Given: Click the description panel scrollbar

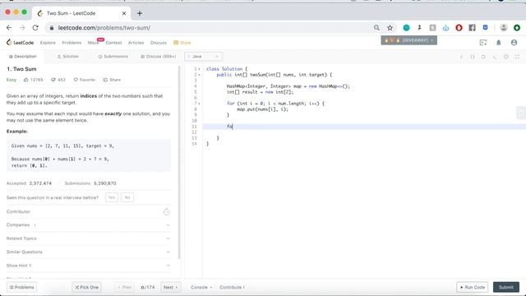Looking at the screenshot, I should pos(179,163).
